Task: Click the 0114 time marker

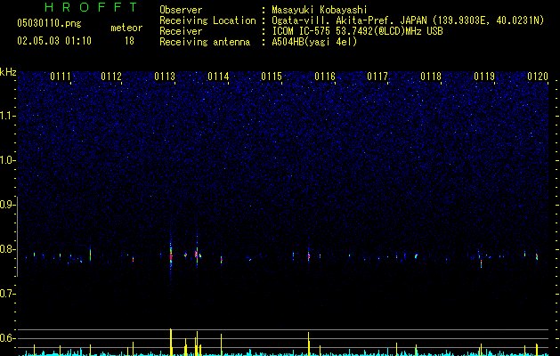Action: (218, 77)
